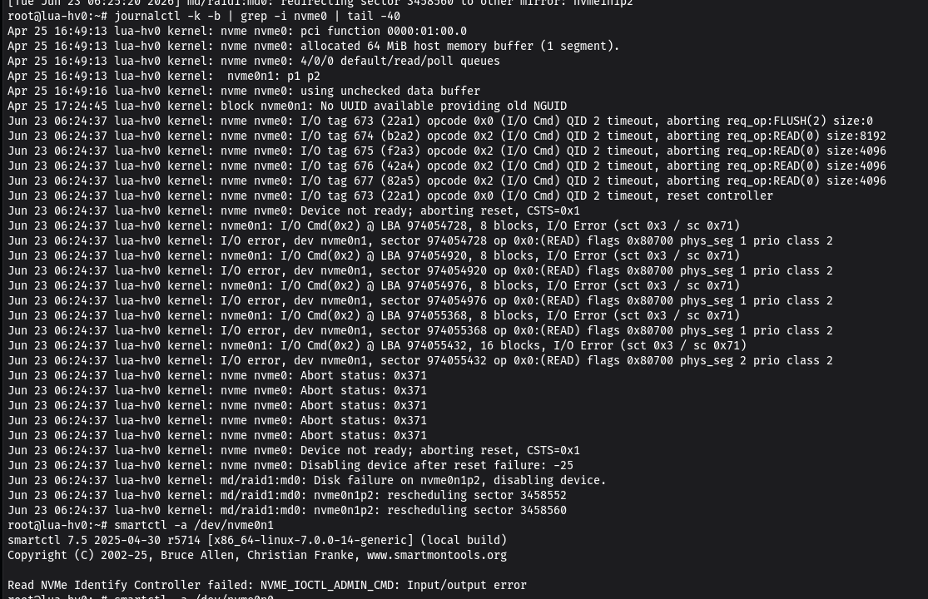Select the I/O tag 674 (b2a2) line

click(447, 136)
